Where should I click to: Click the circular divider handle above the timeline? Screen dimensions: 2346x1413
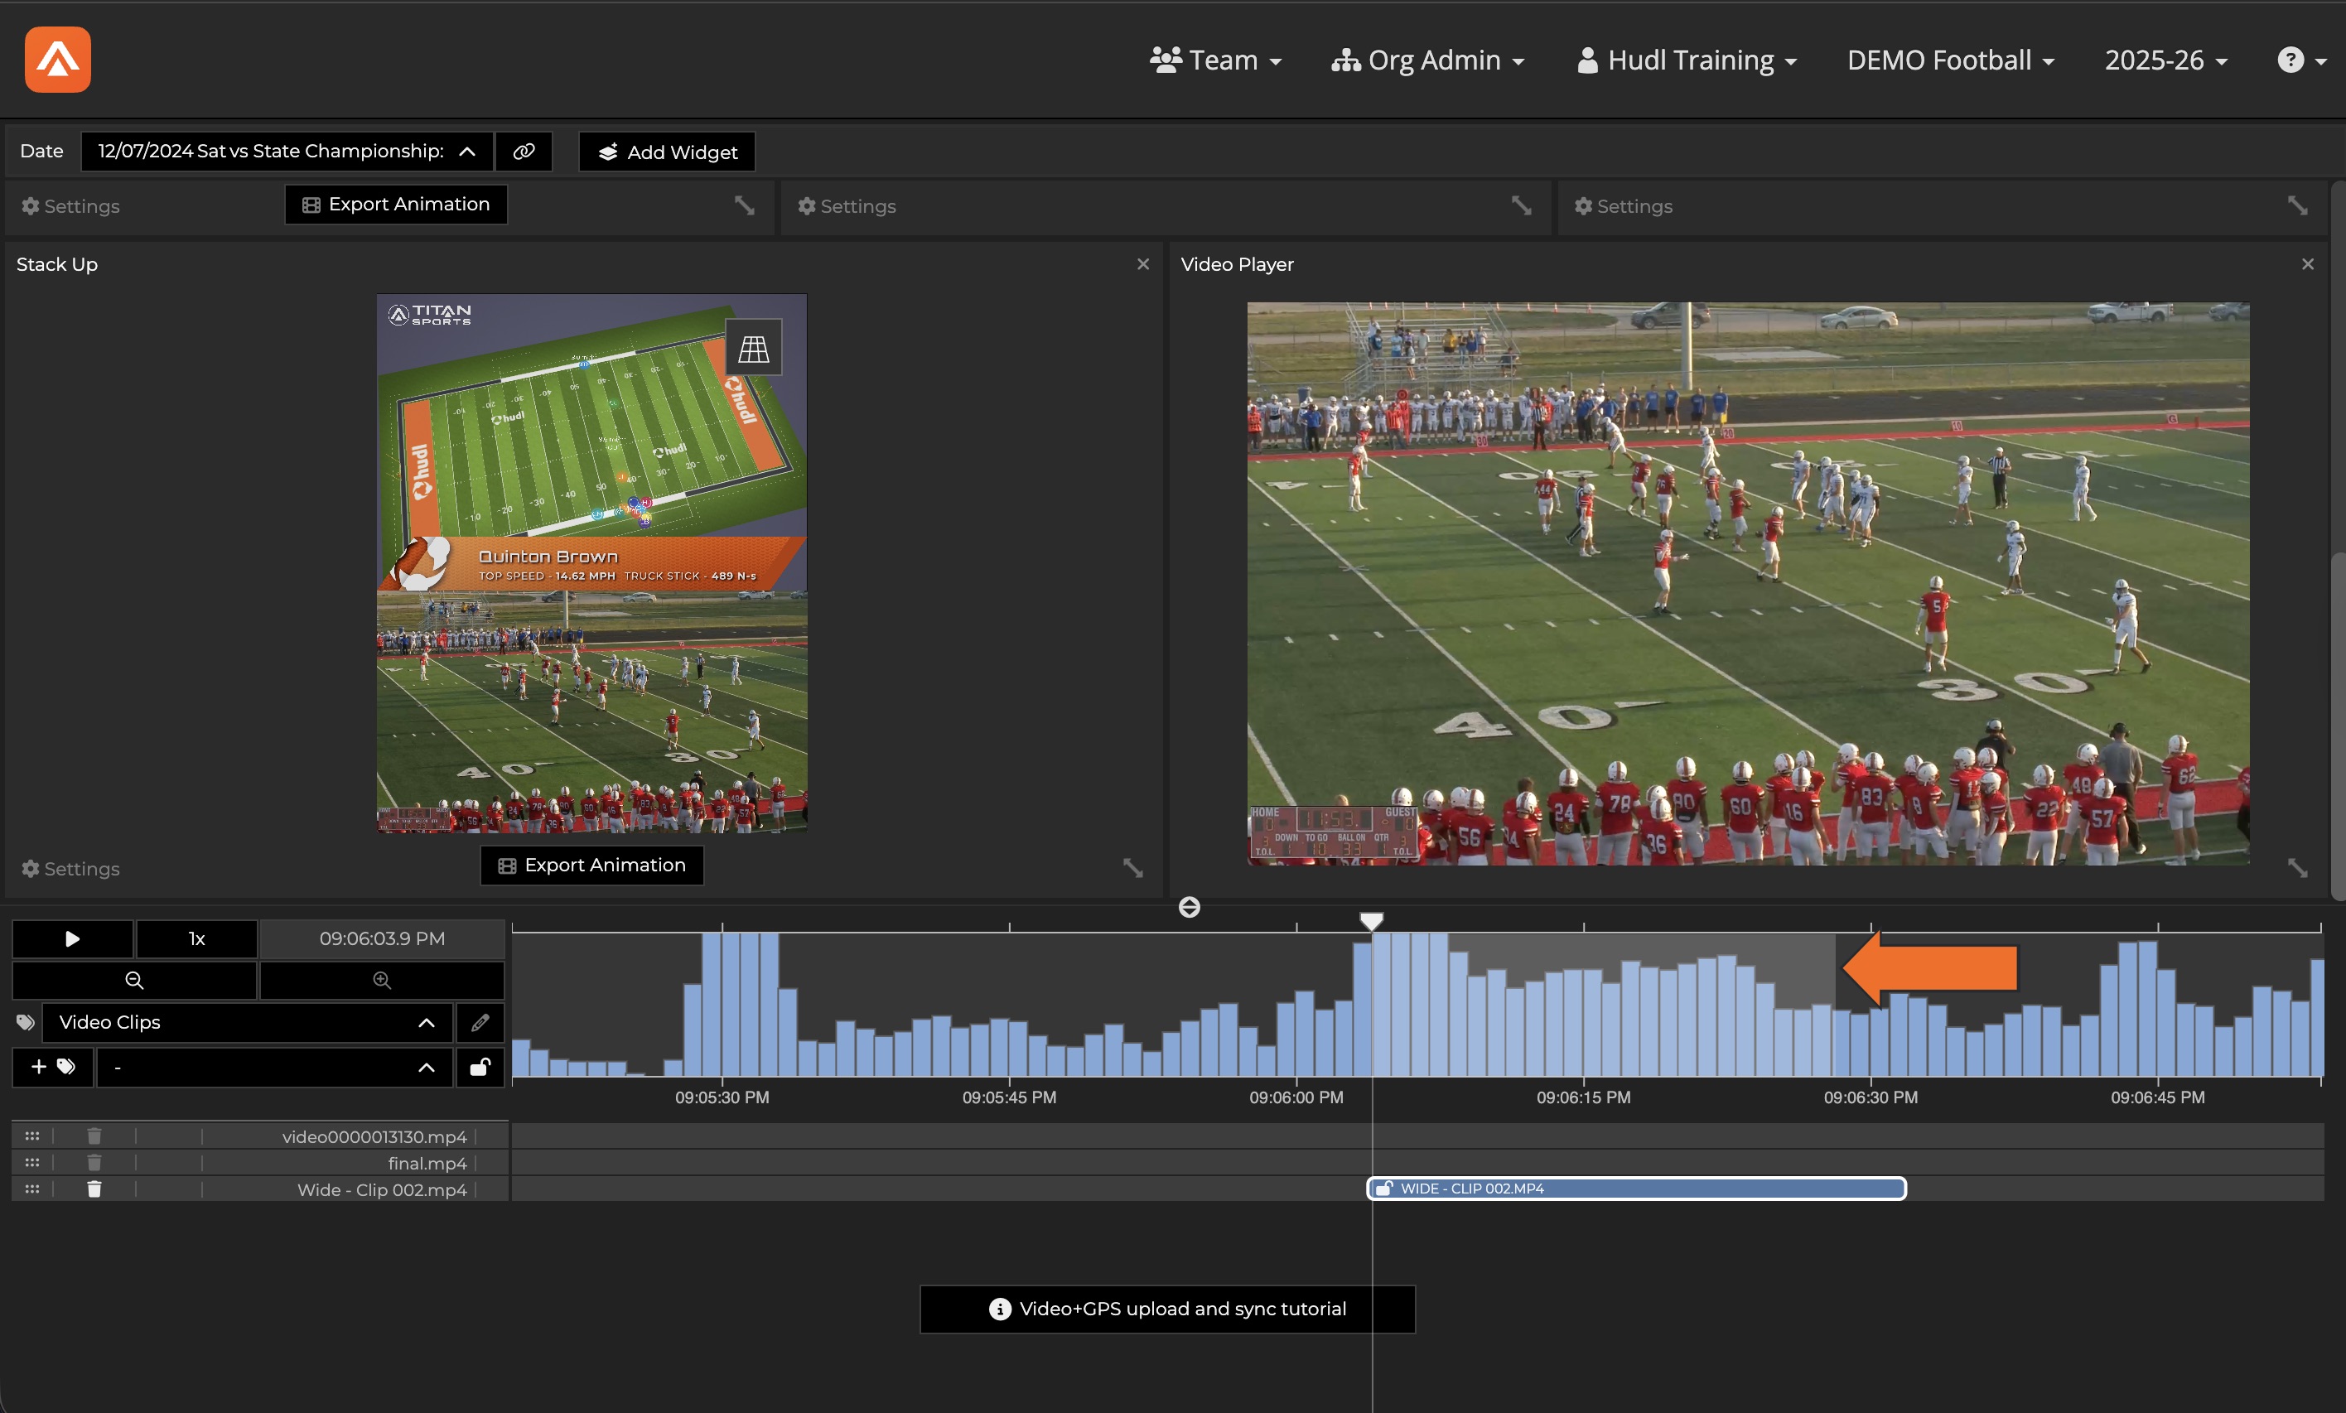(1190, 906)
